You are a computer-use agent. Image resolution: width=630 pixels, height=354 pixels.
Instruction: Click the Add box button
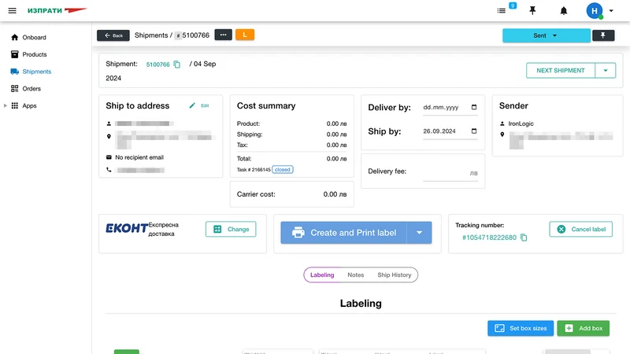click(x=583, y=328)
